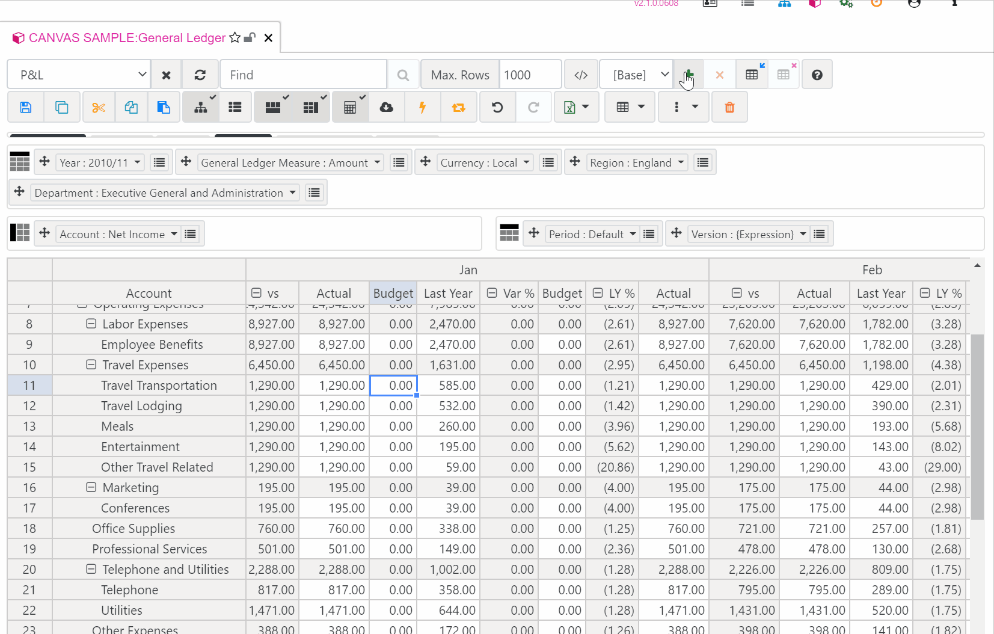Open the Year 2010/11 dropdown
Screen dimensions: 994x634
pos(100,163)
